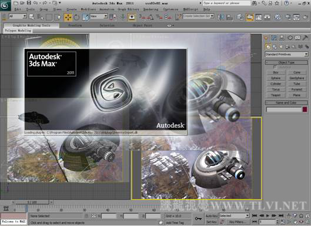Collapse the Object Type rollout
Viewport: 311px width, 226px height.
click(x=286, y=62)
